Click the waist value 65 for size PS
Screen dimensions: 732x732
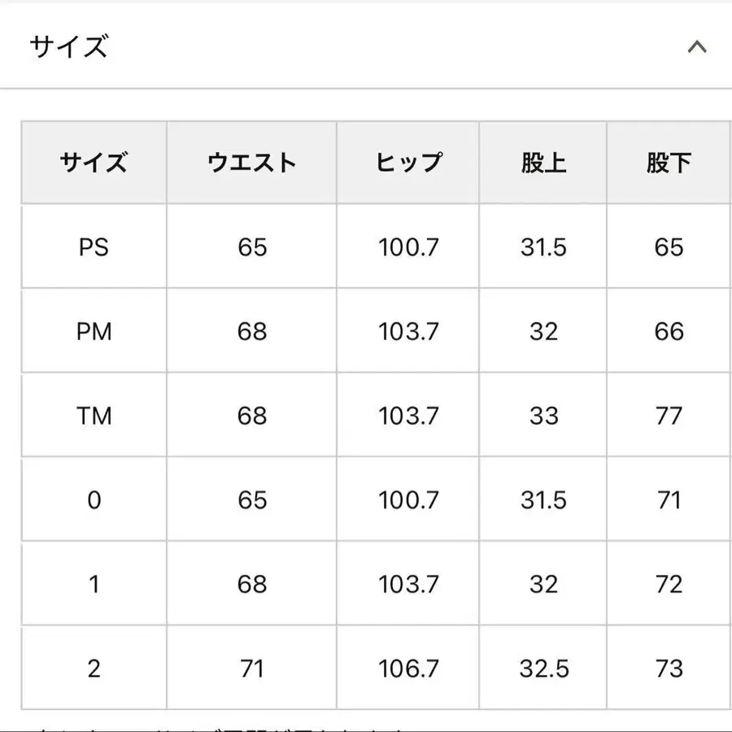coord(251,246)
